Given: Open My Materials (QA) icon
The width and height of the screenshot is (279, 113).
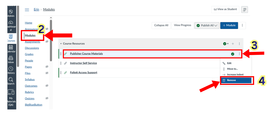Looking at the screenshot, I should (x=11, y=92).
